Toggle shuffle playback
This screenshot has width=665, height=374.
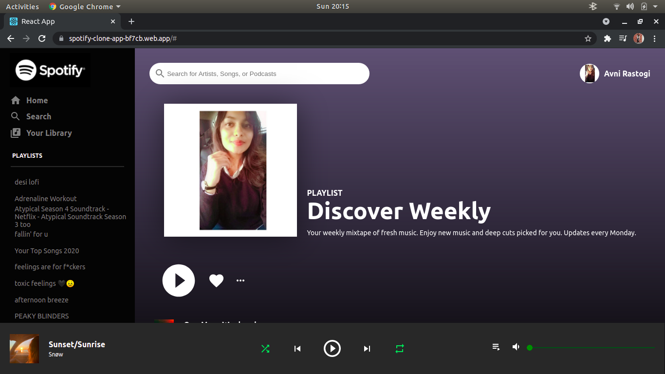(265, 348)
